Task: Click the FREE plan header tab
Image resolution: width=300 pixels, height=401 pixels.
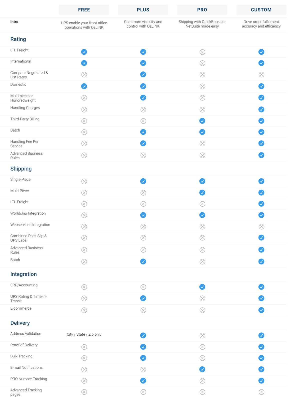Action: tap(84, 10)
